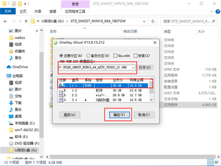Image resolution: width=221 pixels, height=166 pixels.
Task: Open the 文件 menu tab
Action: (8, 11)
